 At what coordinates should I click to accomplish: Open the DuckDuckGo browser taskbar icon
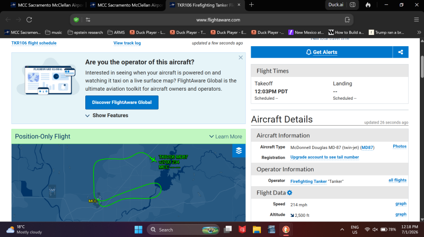pyautogui.click(x=286, y=230)
